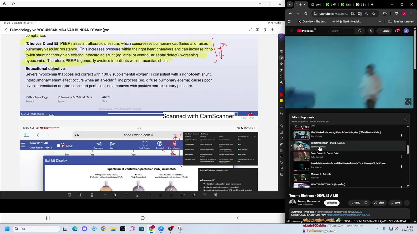
Task: Close the Mix - Pop music playlist panel
Action: [x=405, y=119]
